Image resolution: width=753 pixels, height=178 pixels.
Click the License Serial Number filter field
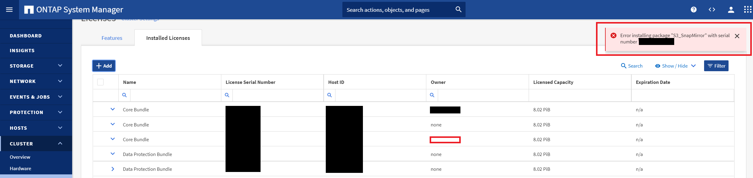coord(278,95)
